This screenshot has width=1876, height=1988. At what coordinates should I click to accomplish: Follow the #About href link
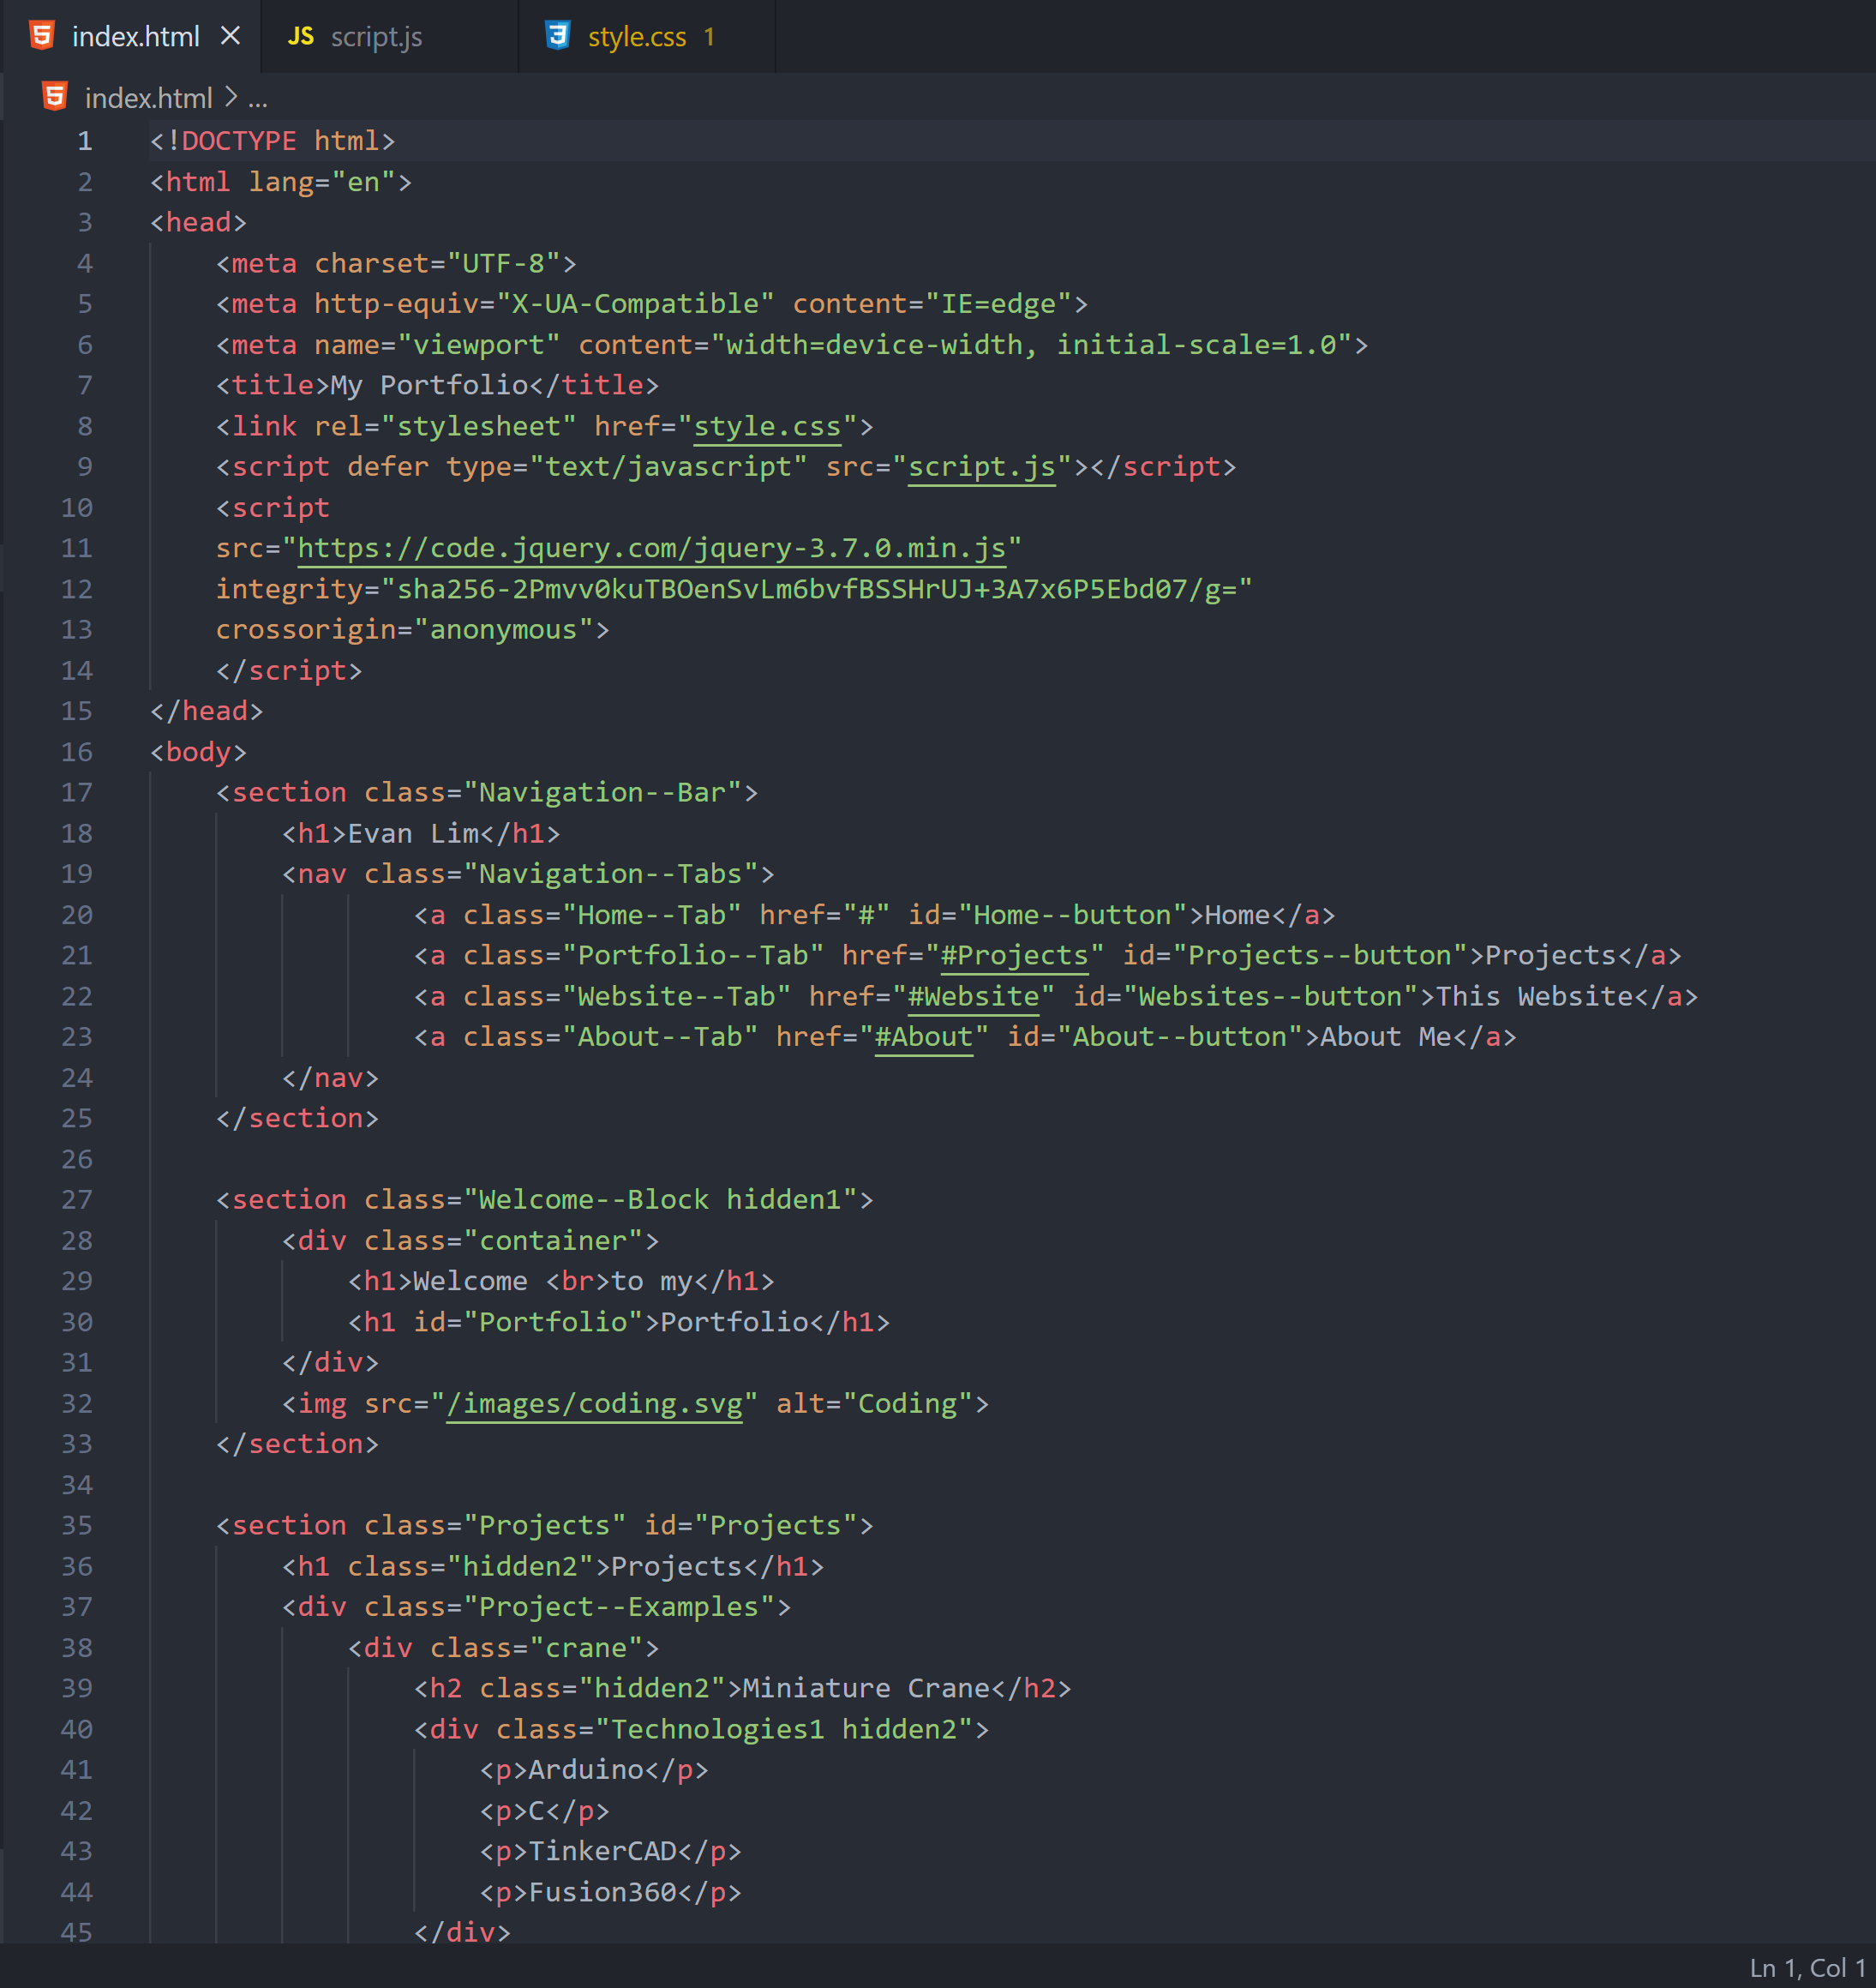click(924, 1037)
